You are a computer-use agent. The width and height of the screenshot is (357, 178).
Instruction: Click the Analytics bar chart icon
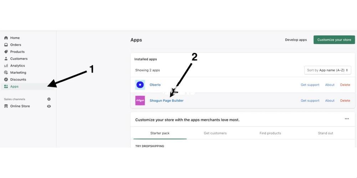coord(6,66)
